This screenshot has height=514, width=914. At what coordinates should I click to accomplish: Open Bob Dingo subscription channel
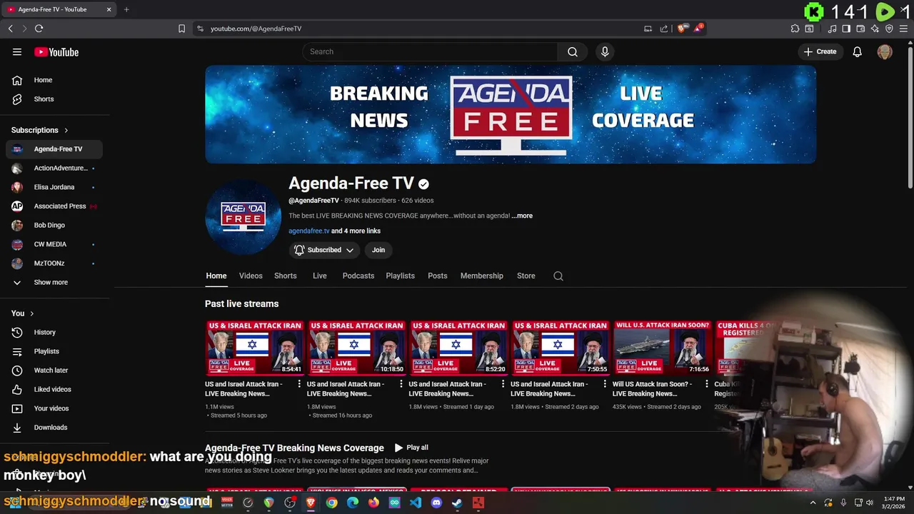[55, 225]
